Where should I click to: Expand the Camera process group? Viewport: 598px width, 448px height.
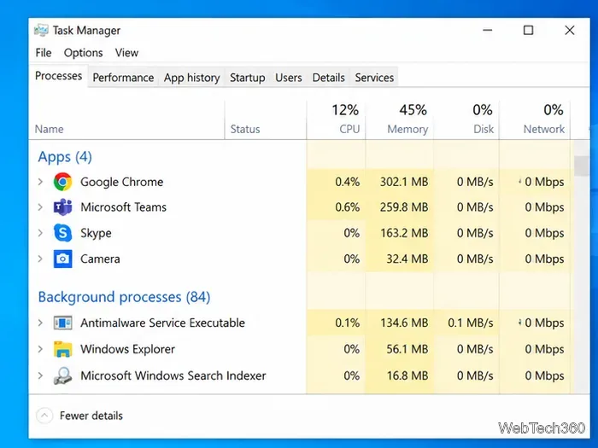click(x=40, y=259)
